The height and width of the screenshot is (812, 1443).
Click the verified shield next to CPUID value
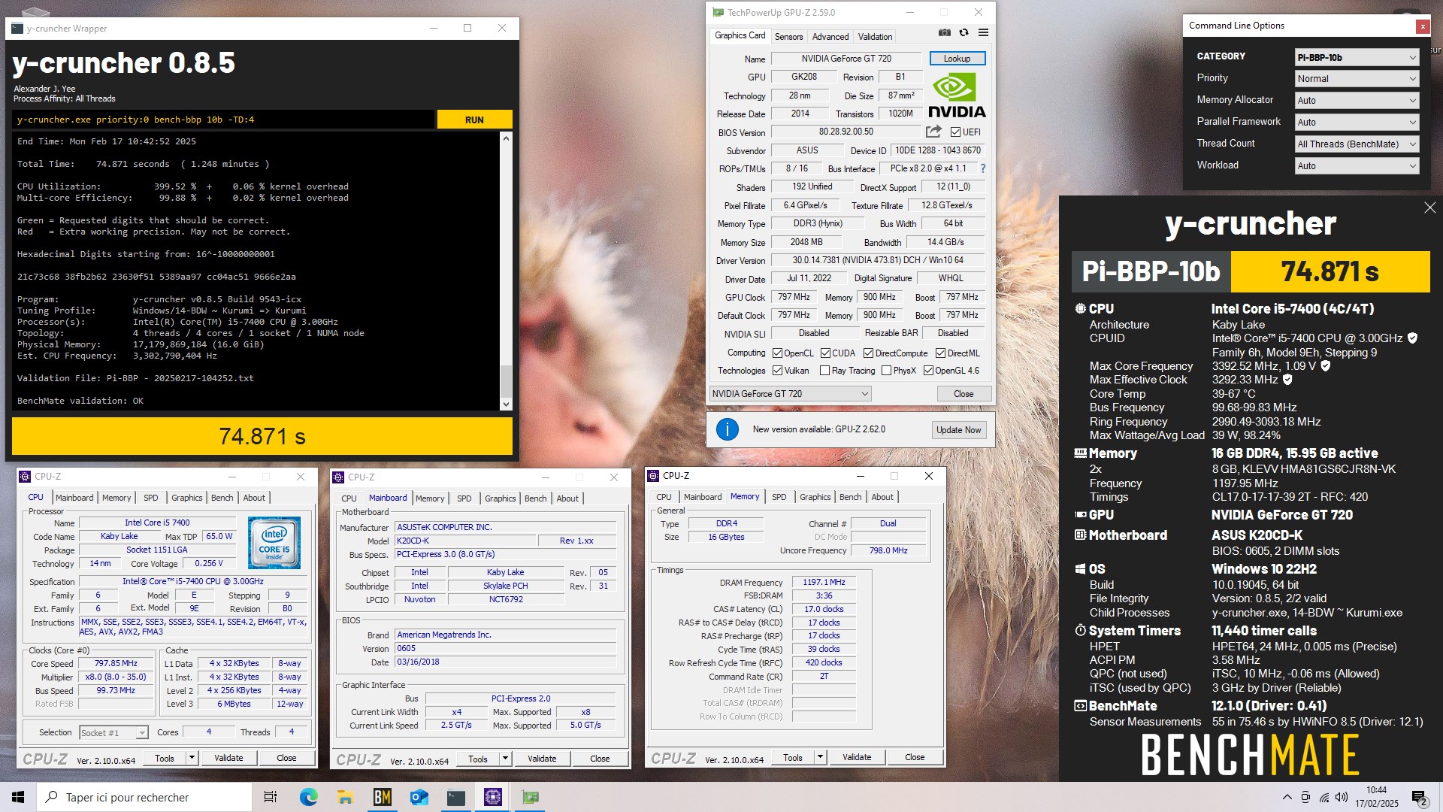pyautogui.click(x=1412, y=338)
